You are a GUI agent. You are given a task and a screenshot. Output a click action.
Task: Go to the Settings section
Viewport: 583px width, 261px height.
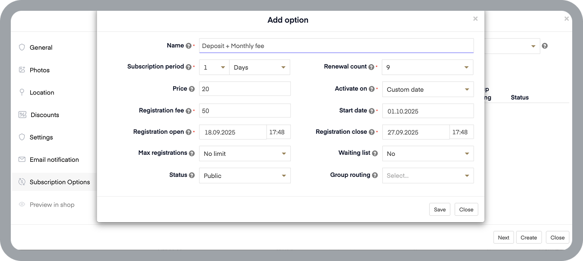[x=42, y=137]
